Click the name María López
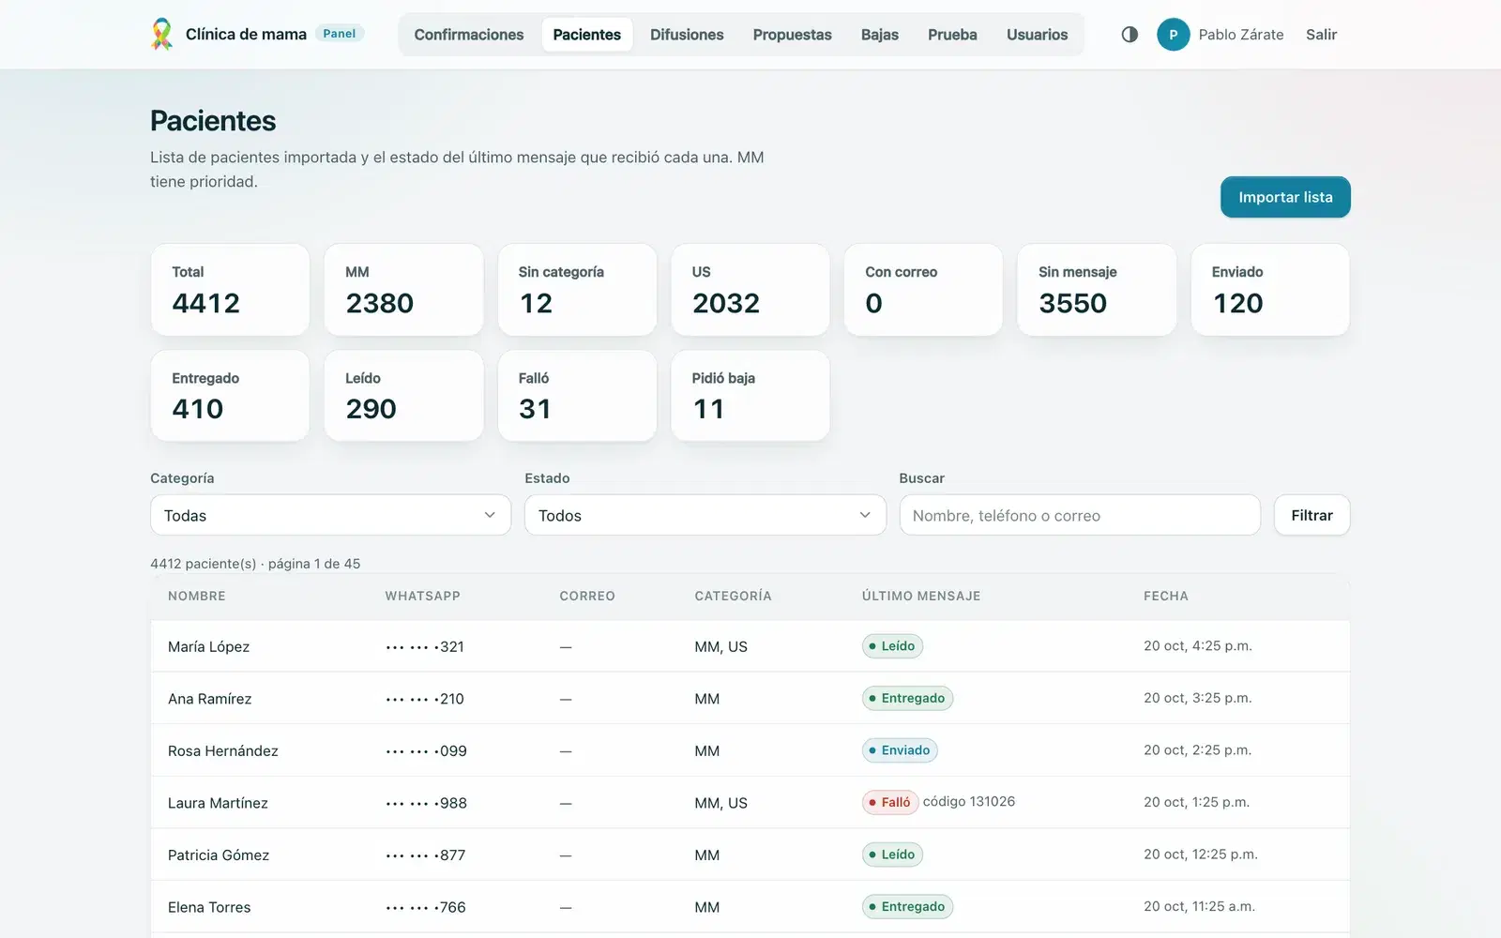This screenshot has height=938, width=1501. [x=208, y=646]
